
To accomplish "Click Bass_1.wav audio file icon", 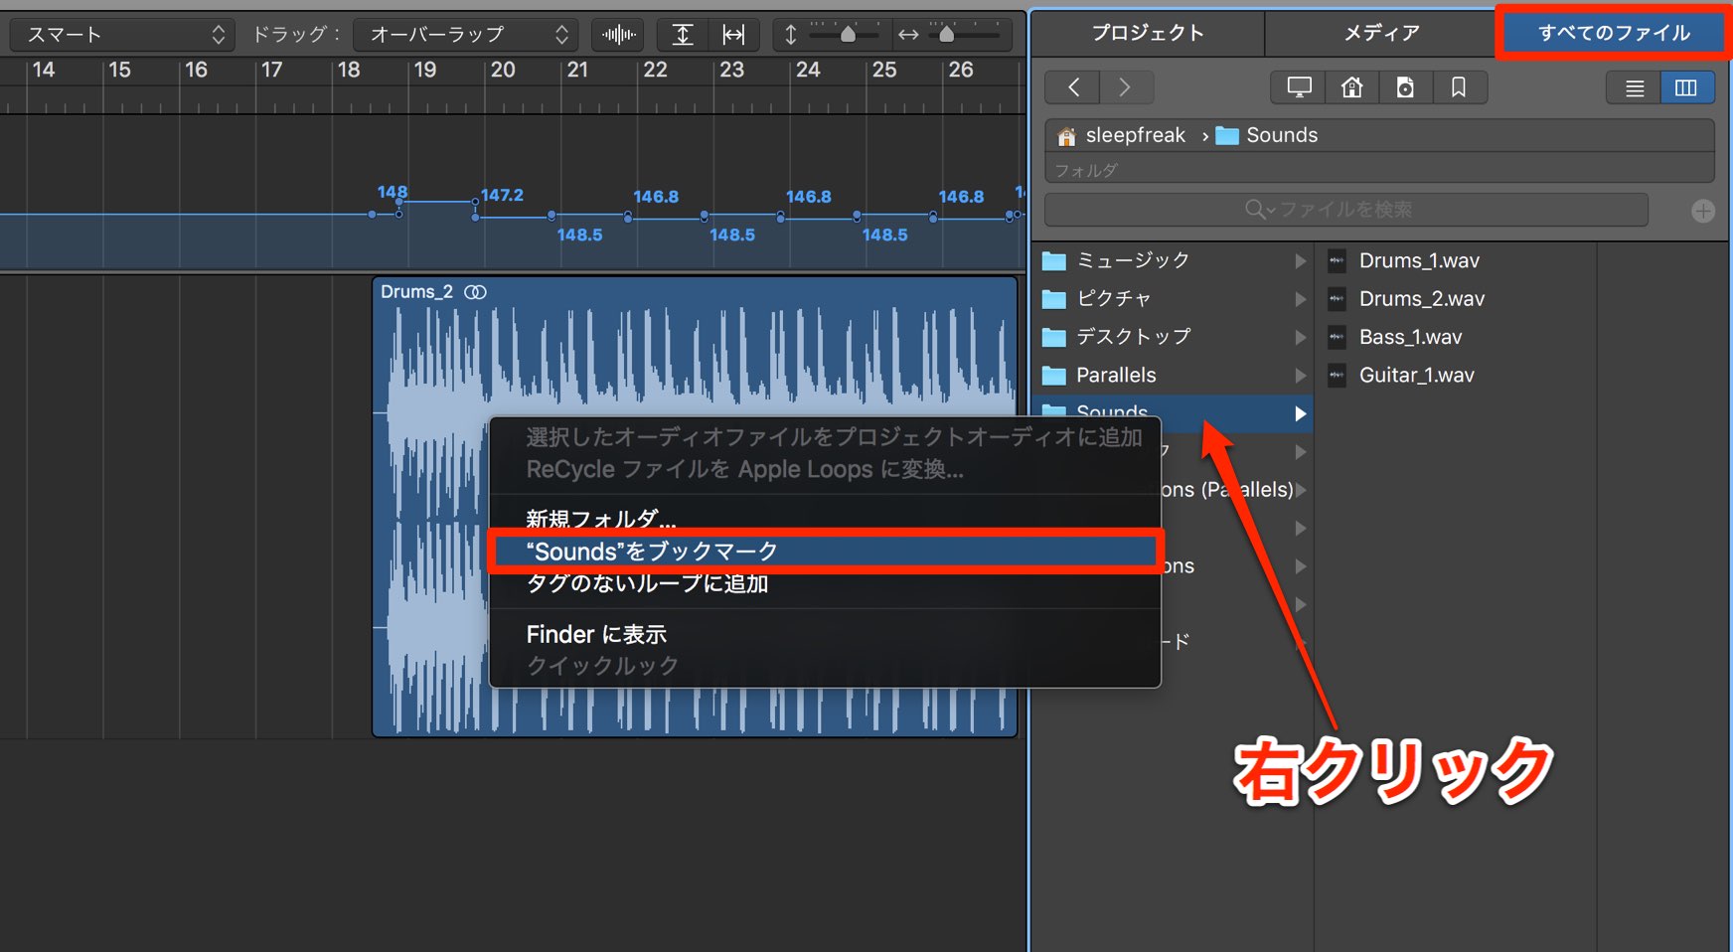I will (1338, 338).
